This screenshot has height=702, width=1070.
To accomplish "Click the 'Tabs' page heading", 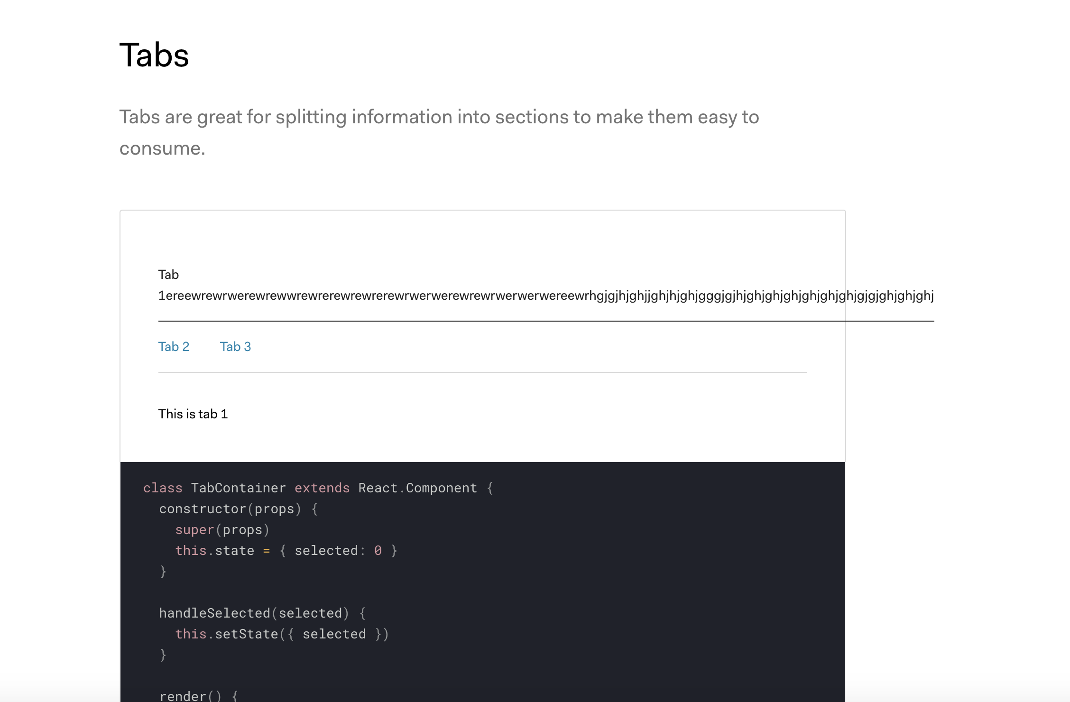I will [154, 55].
